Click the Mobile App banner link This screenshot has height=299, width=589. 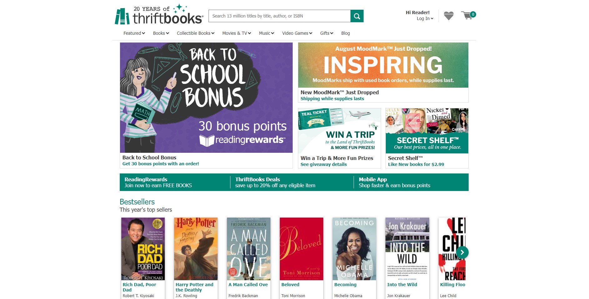click(395, 182)
